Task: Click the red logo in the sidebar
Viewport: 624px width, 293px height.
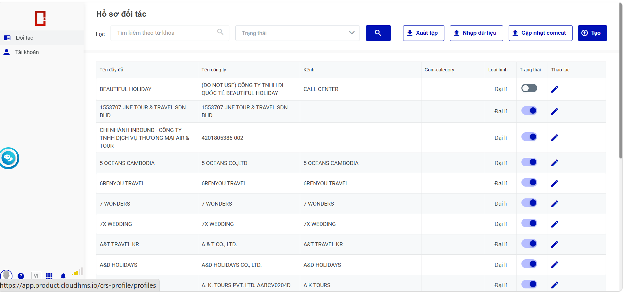Action: 40,18
